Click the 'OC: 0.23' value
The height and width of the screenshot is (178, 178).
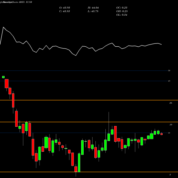[122, 8]
